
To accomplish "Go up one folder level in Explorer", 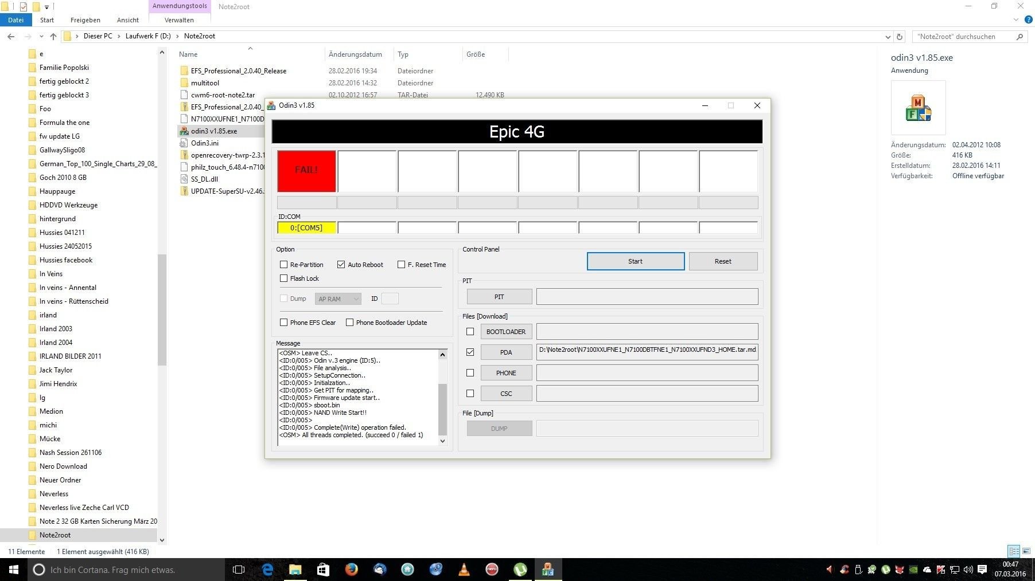I will click(53, 36).
